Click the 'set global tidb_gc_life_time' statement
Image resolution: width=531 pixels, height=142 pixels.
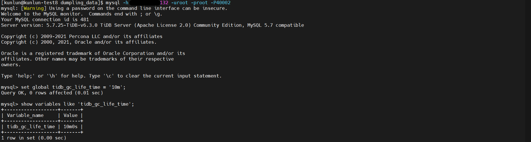pos(61,87)
